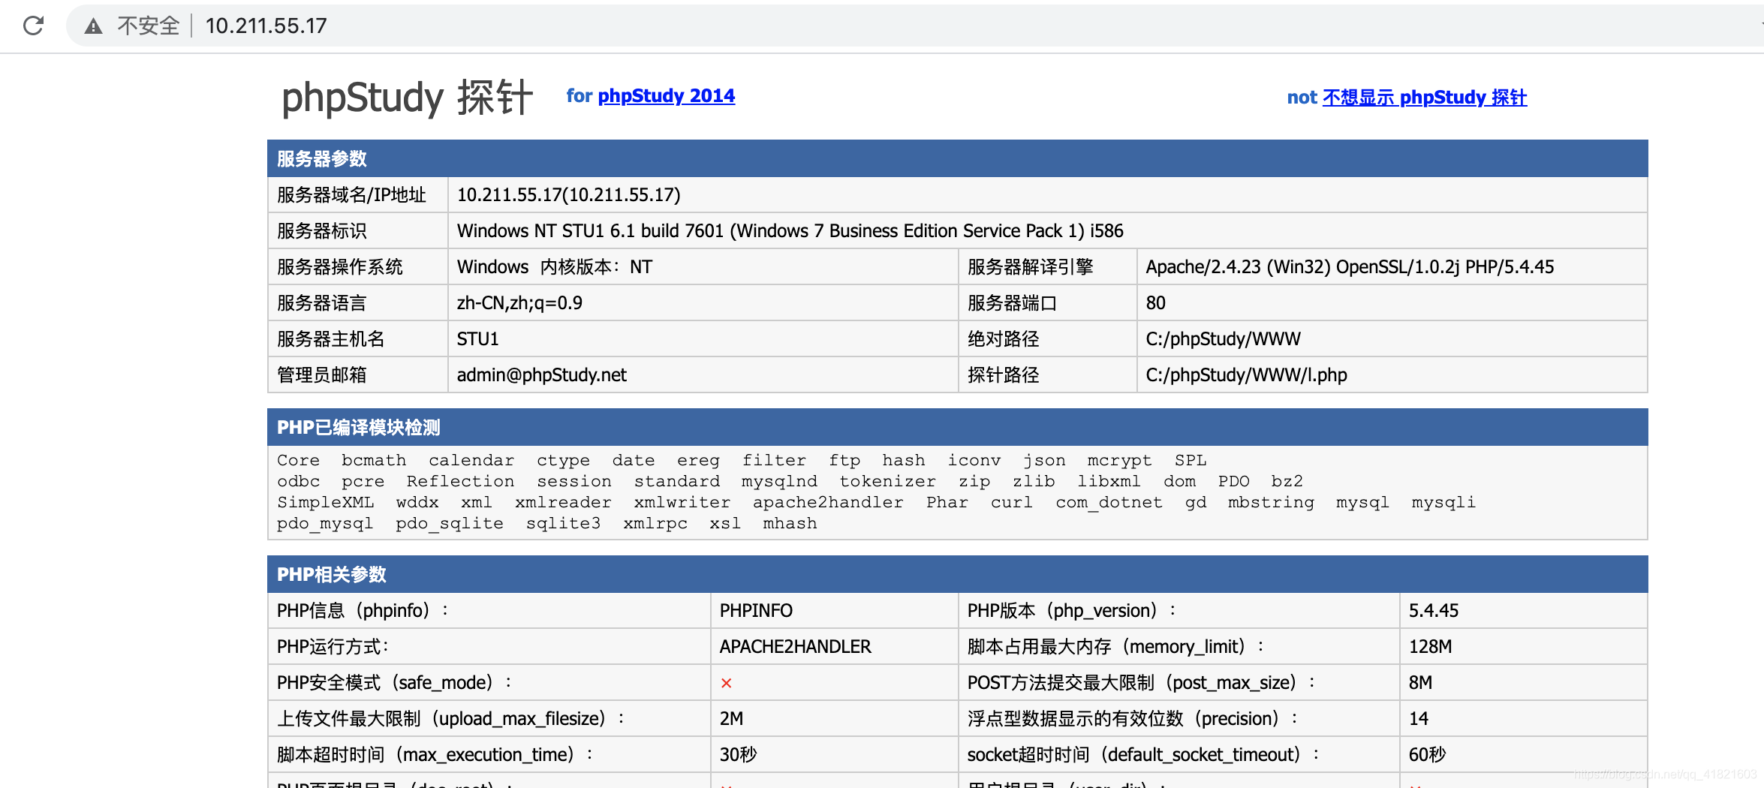Click the mcrypt module name
This screenshot has width=1764, height=788.
[x=1118, y=460]
